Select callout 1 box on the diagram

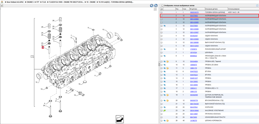pyautogui.click(x=32, y=57)
